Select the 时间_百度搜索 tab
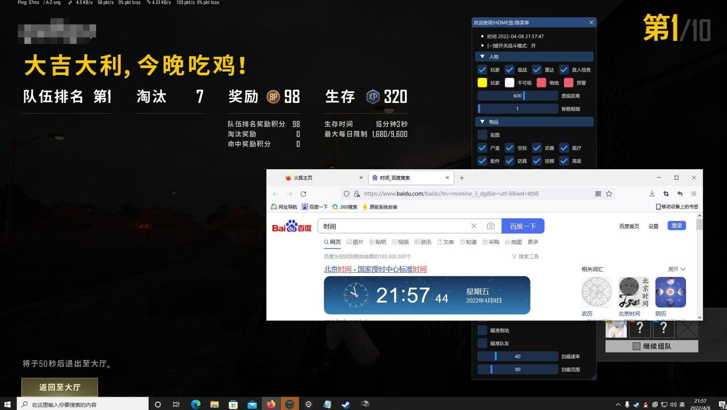This screenshot has width=727, height=410. point(411,178)
